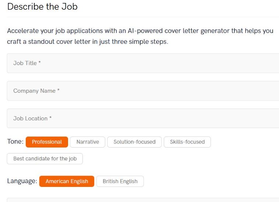Focus the Company Name text box

click(x=143, y=91)
